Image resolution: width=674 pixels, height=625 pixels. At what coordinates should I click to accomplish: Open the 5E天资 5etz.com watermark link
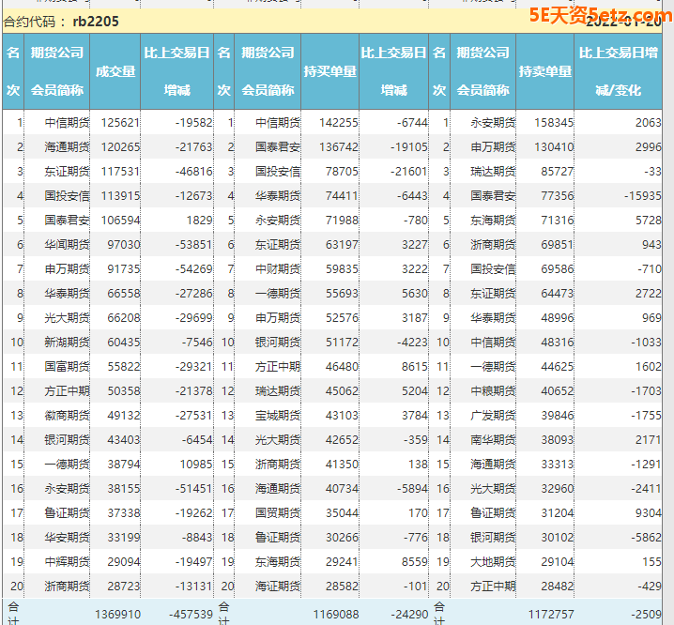[x=599, y=15]
